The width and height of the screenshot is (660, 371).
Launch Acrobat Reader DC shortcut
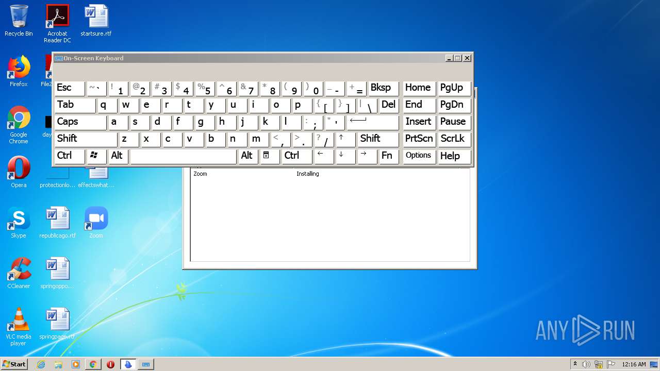click(57, 23)
